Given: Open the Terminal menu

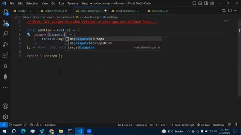Looking at the screenshot, I should click(x=73, y=3).
